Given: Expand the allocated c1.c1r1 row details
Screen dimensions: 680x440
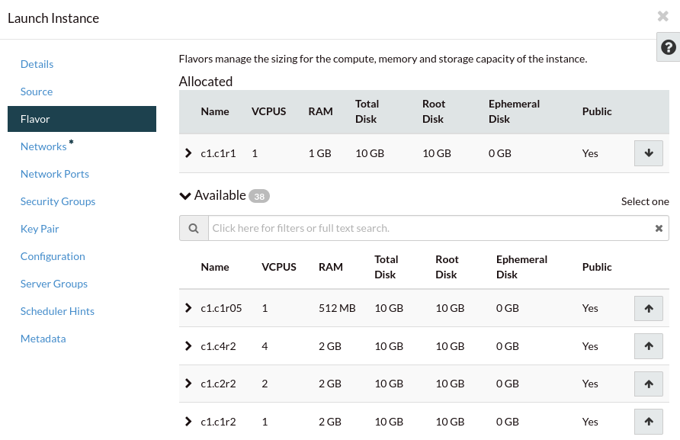Looking at the screenshot, I should [x=188, y=153].
